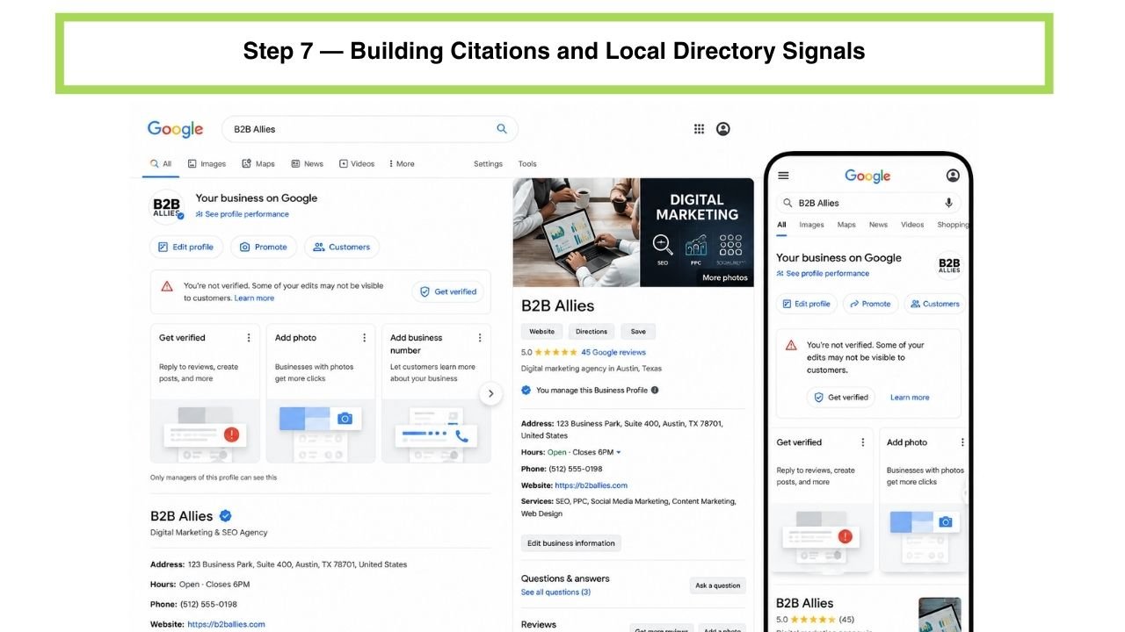Viewport: 1125px width, 632px height.
Task: Tap the camera icon in mobile 'Add photo' card
Action: pyautogui.click(x=946, y=521)
